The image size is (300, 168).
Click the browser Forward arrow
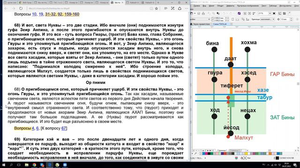(14, 8)
